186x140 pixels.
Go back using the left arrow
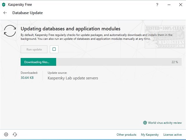(5, 13)
